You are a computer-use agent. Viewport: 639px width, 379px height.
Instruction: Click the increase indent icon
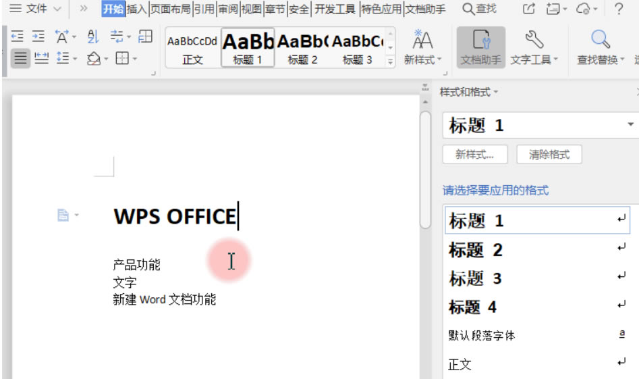[38, 36]
